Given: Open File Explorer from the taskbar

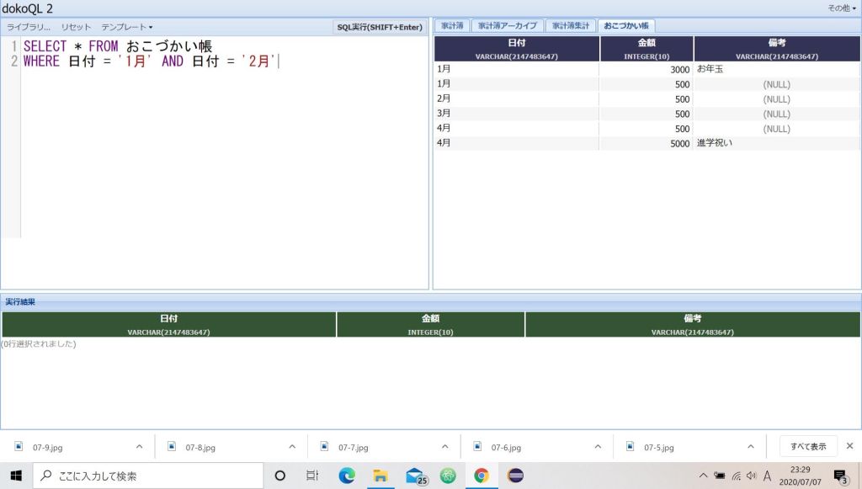Looking at the screenshot, I should pos(380,476).
